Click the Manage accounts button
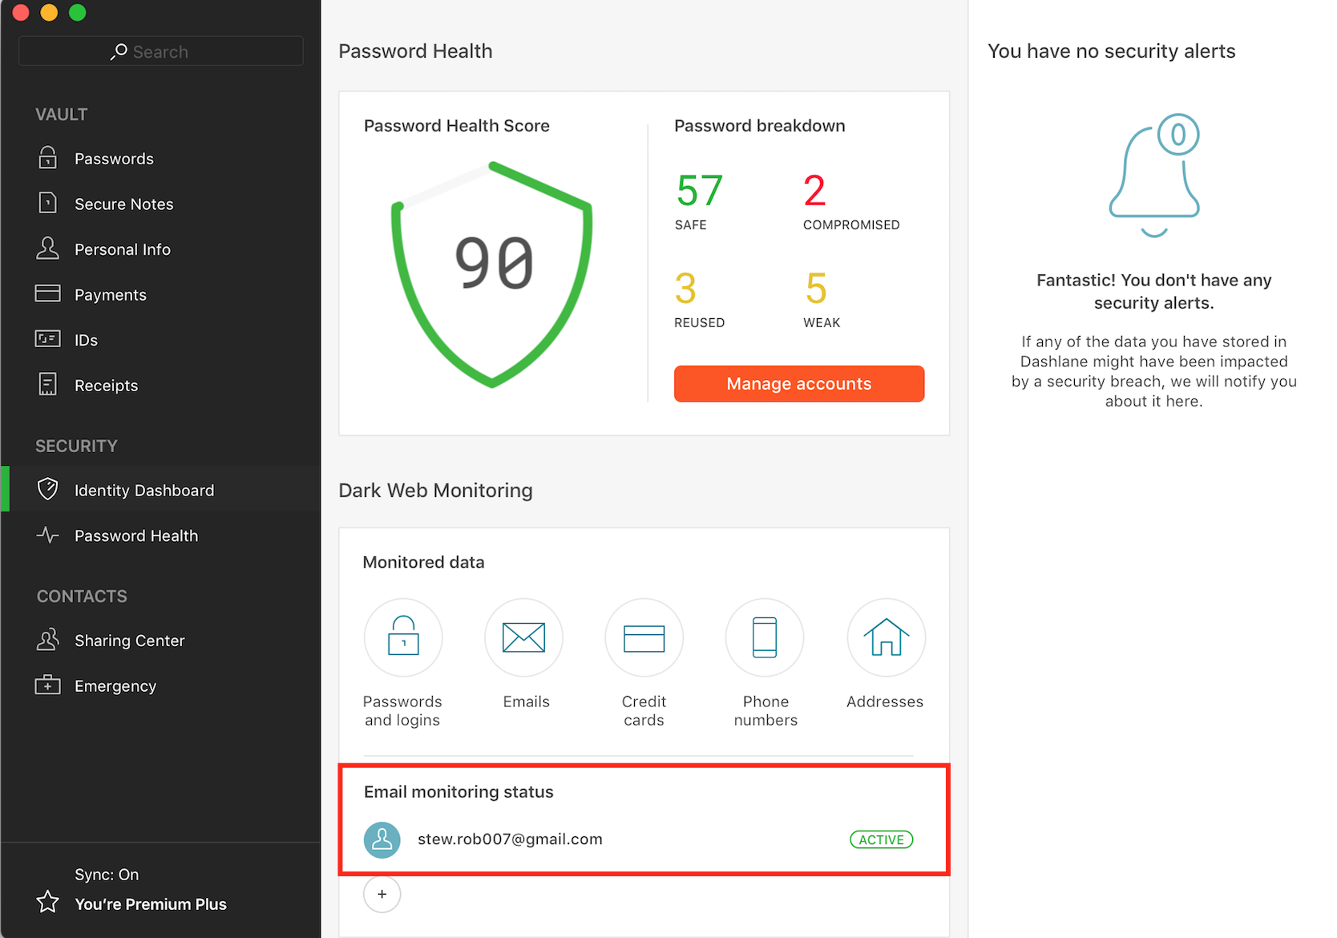This screenshot has height=938, width=1337. tap(799, 383)
